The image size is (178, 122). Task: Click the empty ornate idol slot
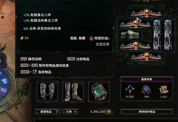pos(146,35)
